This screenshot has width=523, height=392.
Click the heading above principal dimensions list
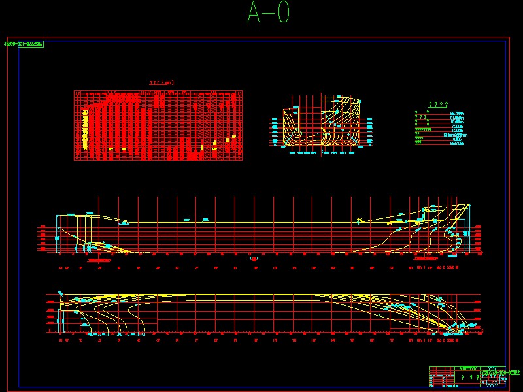pos(437,105)
